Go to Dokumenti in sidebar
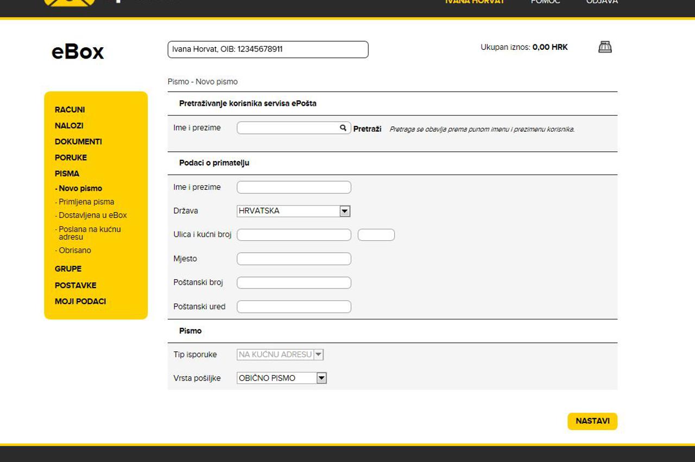This screenshot has width=695, height=462. (x=78, y=142)
